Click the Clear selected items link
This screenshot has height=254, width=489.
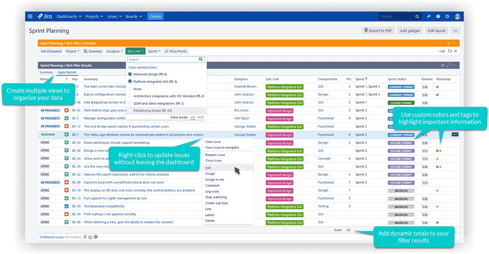point(143,67)
